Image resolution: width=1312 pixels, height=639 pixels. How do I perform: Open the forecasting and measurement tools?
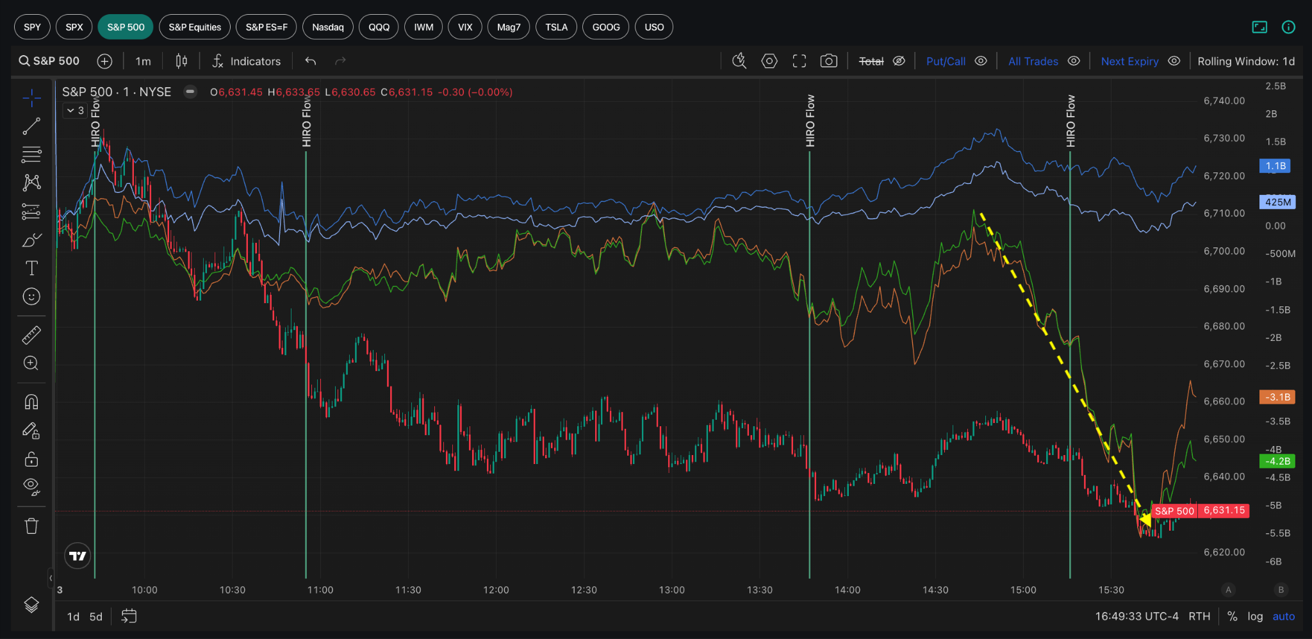(31, 212)
